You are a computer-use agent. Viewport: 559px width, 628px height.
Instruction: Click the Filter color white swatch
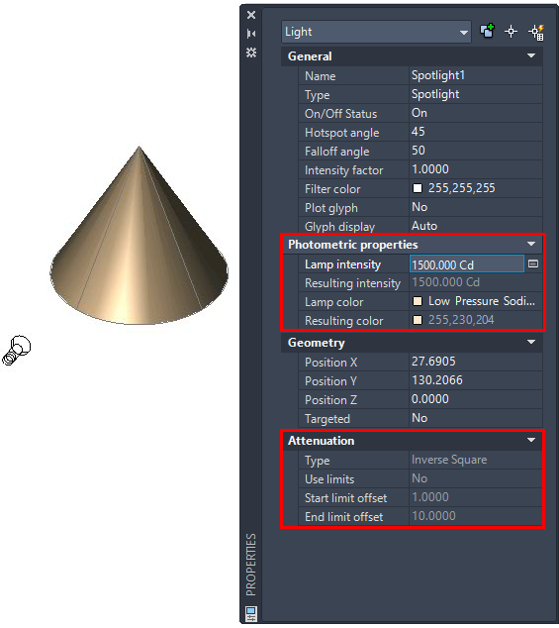click(x=418, y=188)
